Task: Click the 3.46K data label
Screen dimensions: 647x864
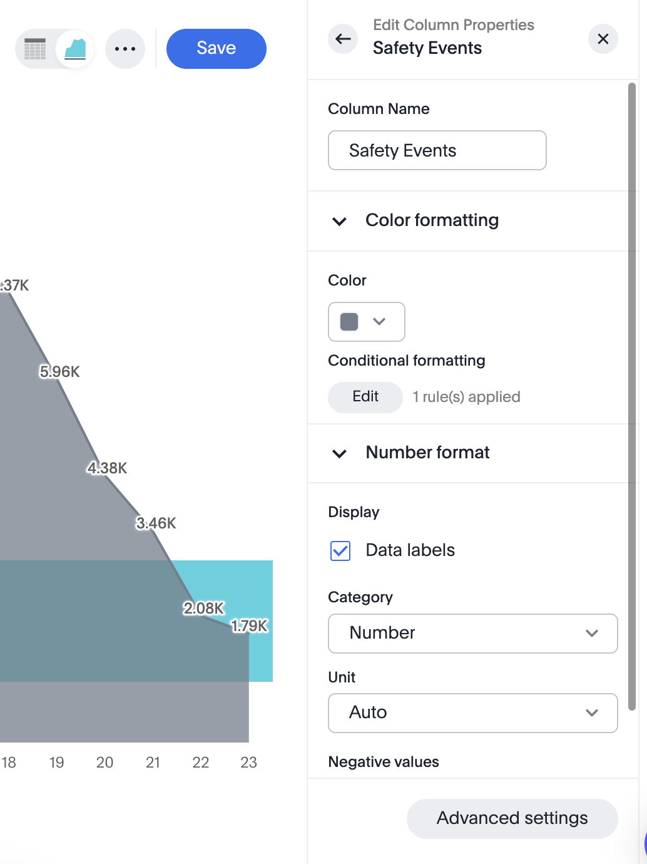Action: (x=156, y=523)
